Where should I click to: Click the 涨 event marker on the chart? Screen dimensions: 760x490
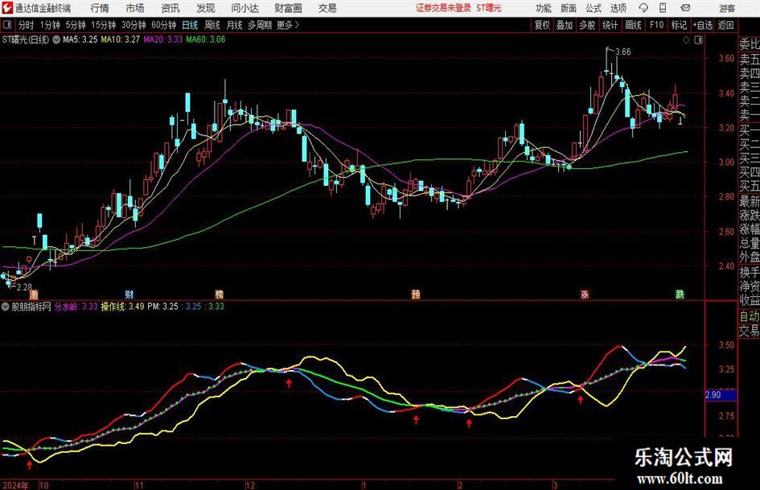pyautogui.click(x=585, y=294)
